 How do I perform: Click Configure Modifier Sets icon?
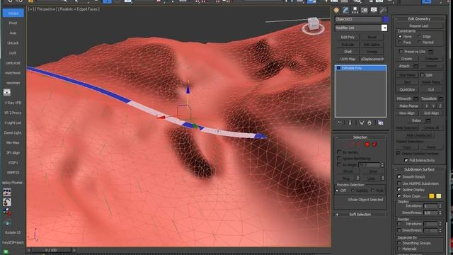(381, 123)
